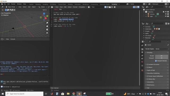Collapse the Sampling panel

pyautogui.click(x=150, y=53)
